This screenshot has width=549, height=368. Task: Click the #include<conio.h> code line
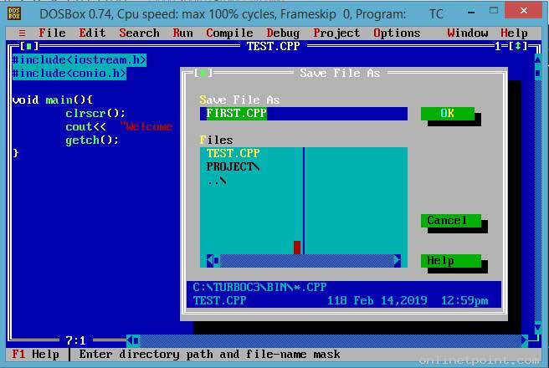pyautogui.click(x=69, y=74)
